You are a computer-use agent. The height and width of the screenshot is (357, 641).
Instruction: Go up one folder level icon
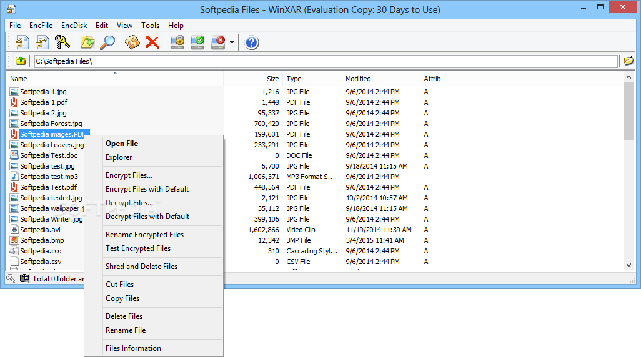point(21,61)
